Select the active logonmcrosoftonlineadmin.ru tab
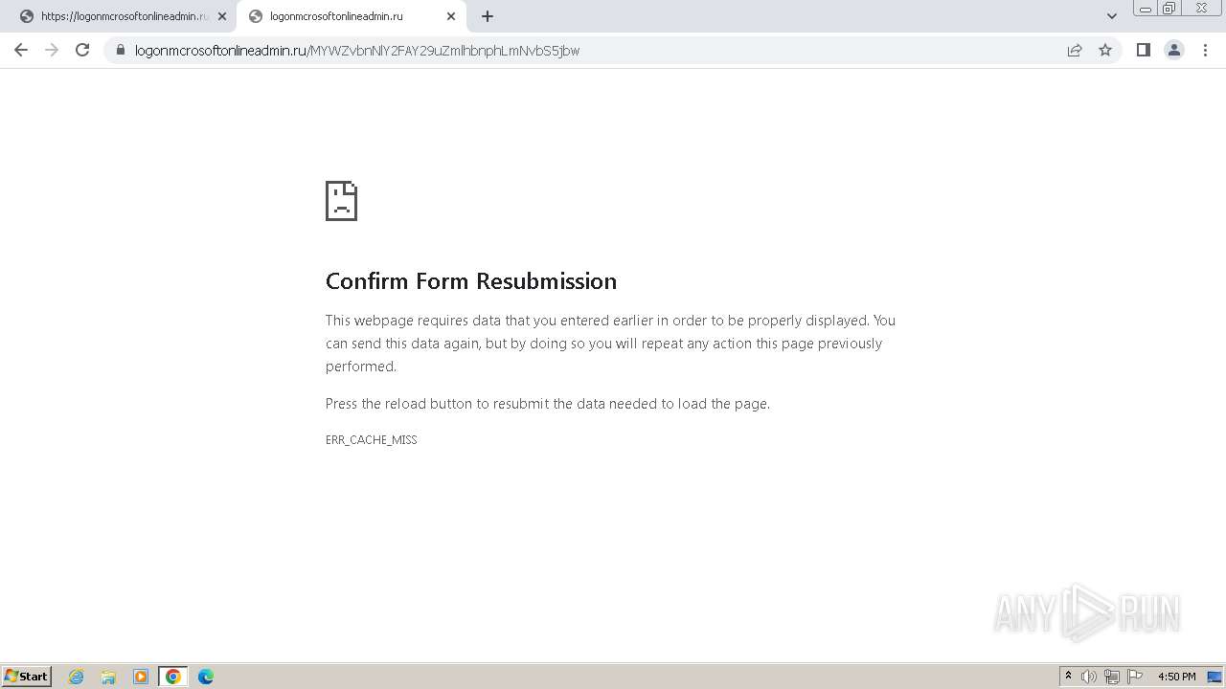 click(352, 16)
